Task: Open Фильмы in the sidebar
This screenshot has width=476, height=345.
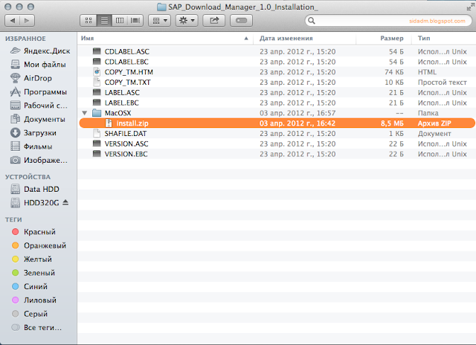Action: click(x=31, y=146)
